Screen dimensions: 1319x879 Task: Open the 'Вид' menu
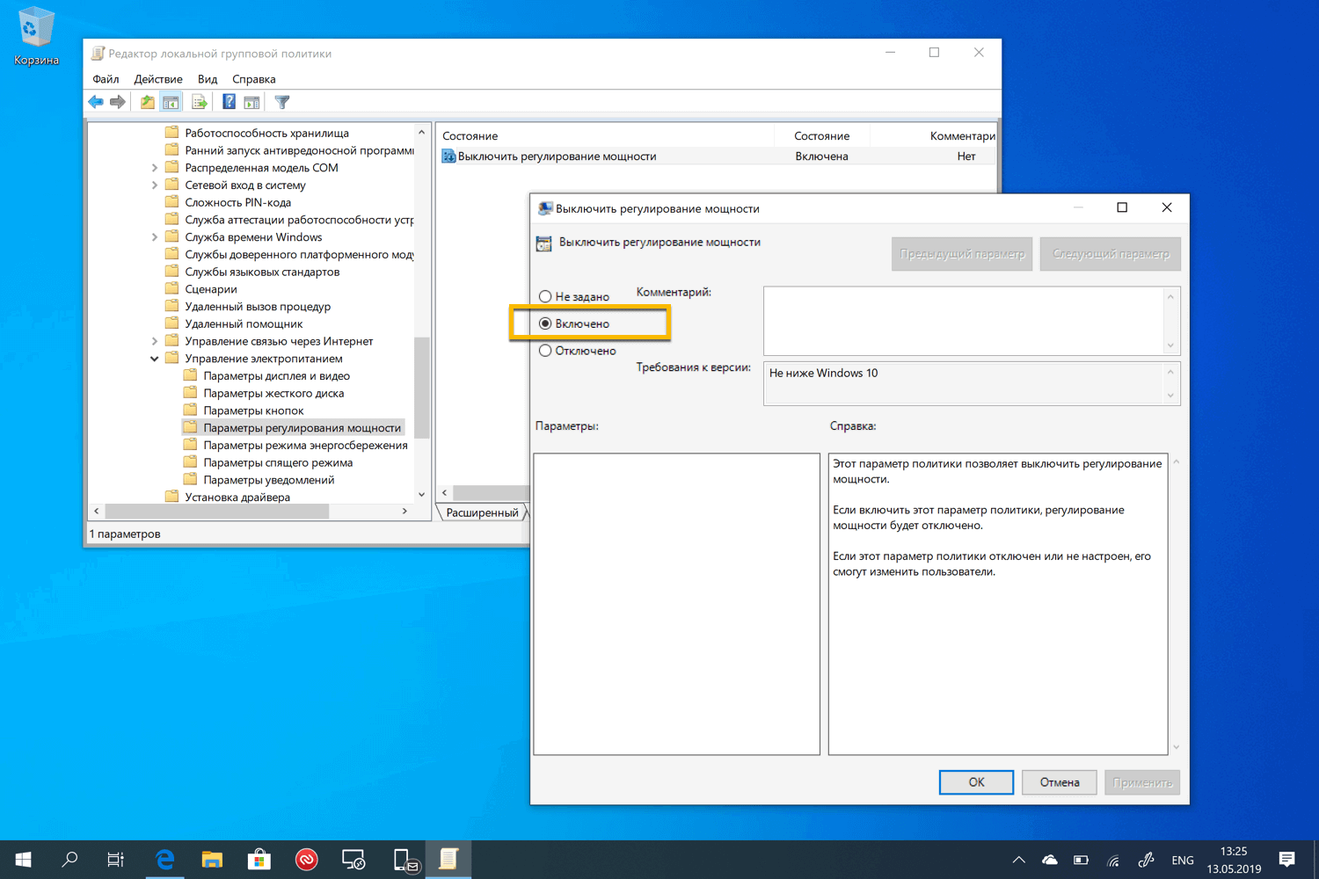tap(208, 79)
